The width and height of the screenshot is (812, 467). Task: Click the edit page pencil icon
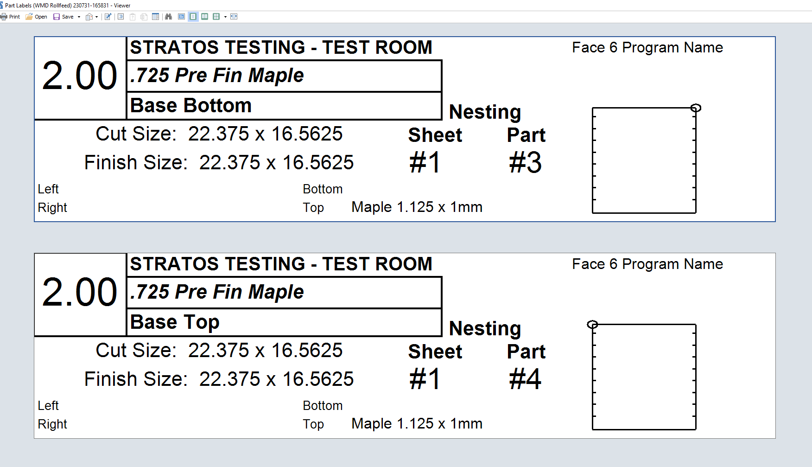tap(108, 17)
